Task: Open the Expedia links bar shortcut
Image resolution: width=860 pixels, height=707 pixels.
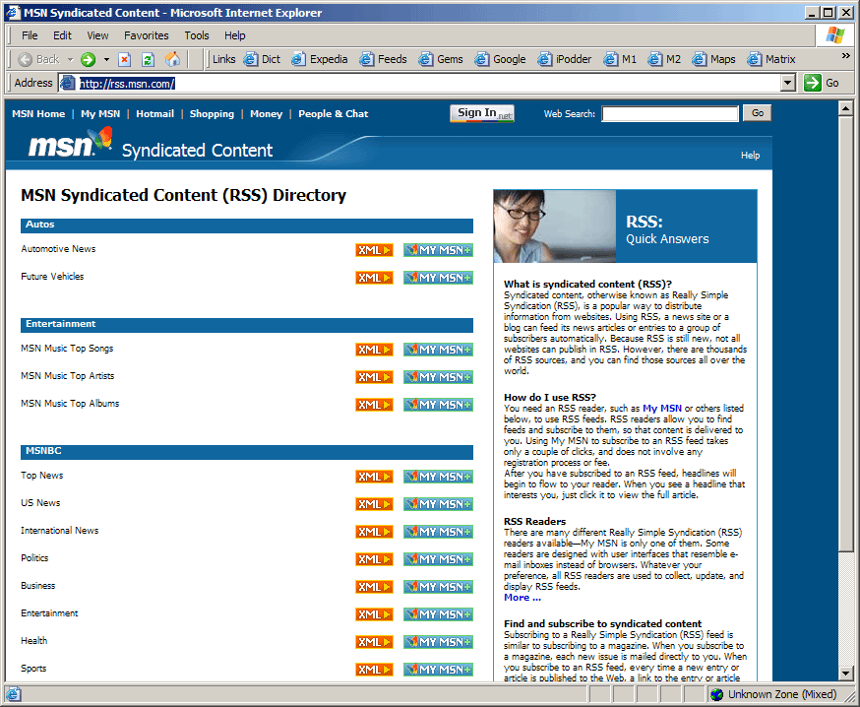Action: click(x=319, y=59)
